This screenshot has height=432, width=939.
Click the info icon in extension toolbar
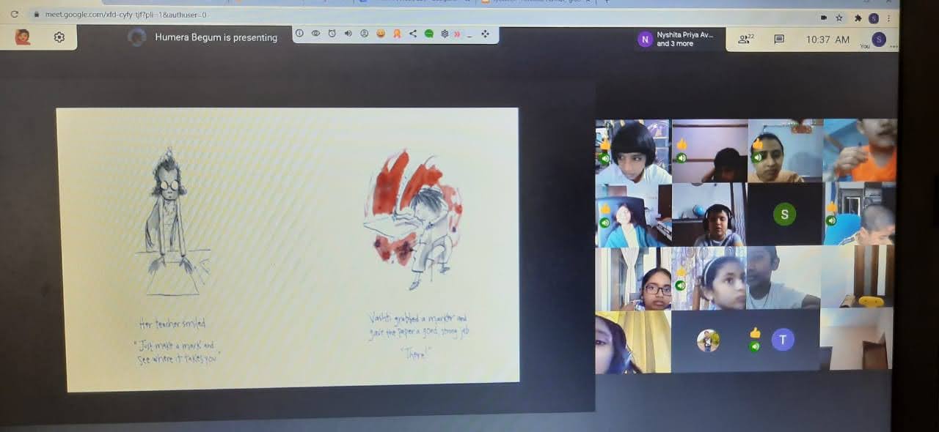[x=299, y=34]
